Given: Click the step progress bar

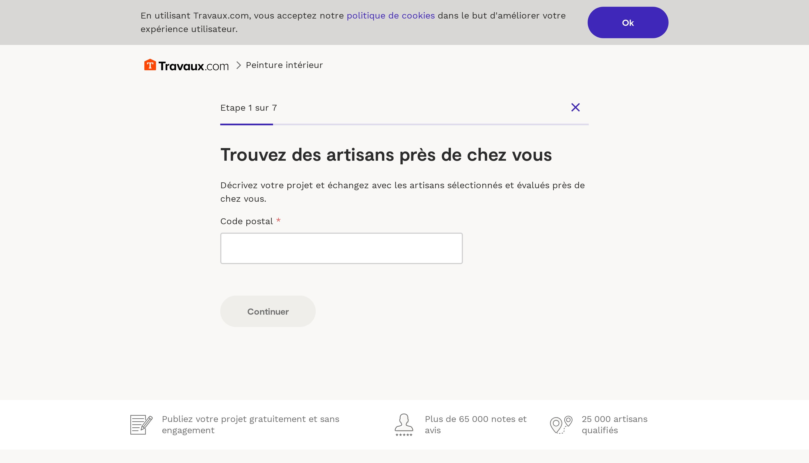Looking at the screenshot, I should coord(404,124).
